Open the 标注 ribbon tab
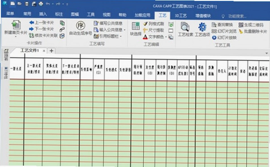The height and width of the screenshot is (167, 270). click(x=59, y=14)
